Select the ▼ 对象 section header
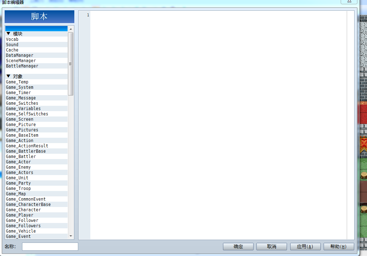Screen dimensions: 367x256 (36, 76)
